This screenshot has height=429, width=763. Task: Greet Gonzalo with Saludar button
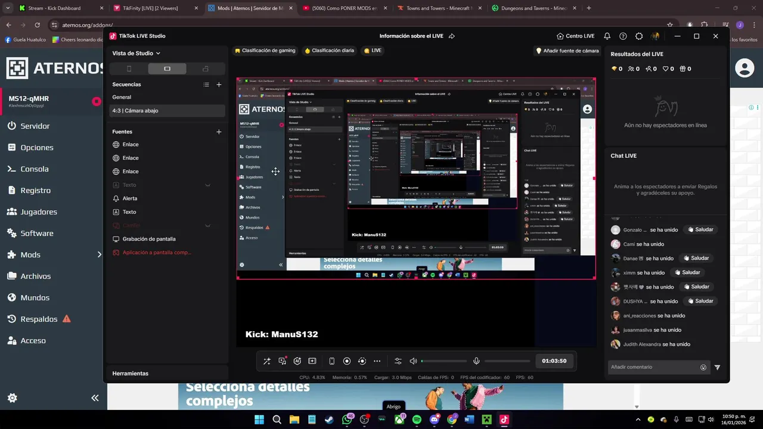(700, 229)
